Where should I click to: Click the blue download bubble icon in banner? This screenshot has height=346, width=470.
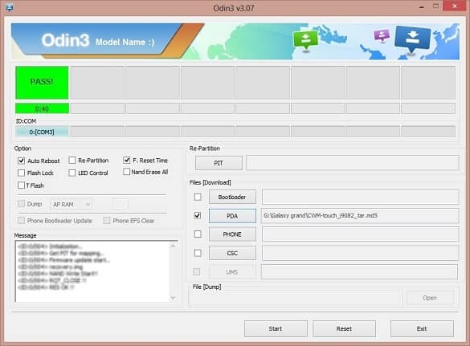click(x=412, y=39)
